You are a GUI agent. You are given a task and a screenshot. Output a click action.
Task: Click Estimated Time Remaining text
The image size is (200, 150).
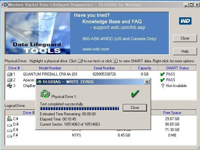(68, 114)
